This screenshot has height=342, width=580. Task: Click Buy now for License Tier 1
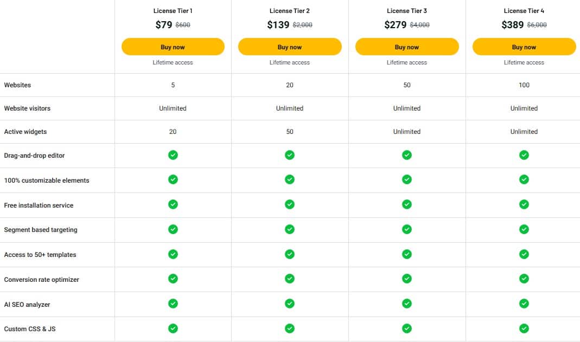point(173,47)
